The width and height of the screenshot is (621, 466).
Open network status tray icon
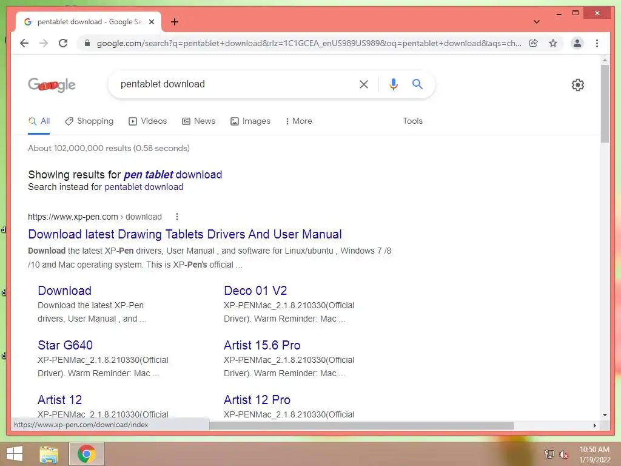click(549, 454)
